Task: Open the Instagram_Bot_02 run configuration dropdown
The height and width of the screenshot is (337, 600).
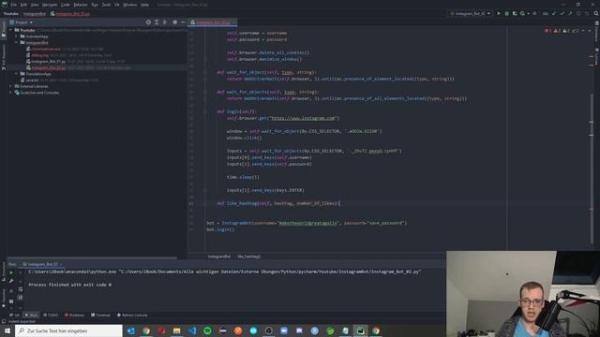Action: click(x=470, y=13)
